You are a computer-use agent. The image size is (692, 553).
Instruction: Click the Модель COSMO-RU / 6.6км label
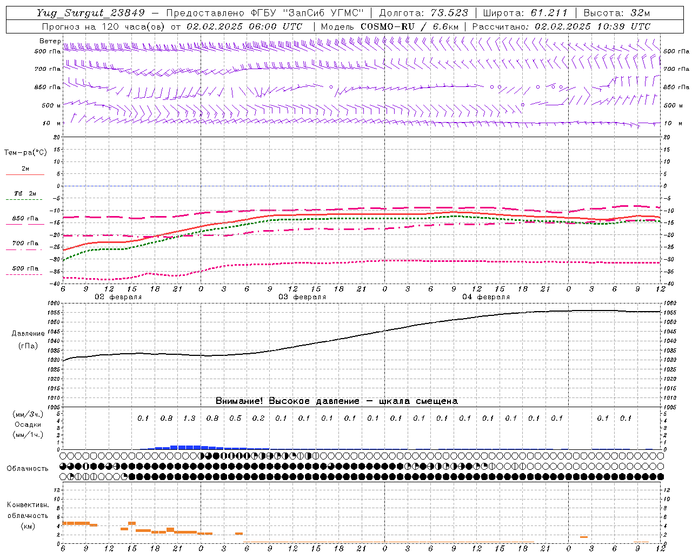pos(390,26)
